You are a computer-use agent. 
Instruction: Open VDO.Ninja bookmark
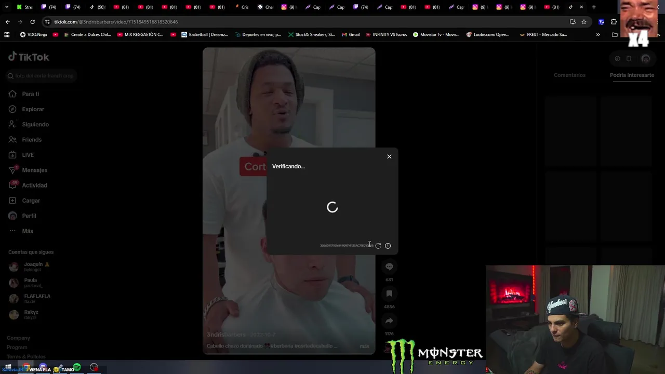point(33,35)
